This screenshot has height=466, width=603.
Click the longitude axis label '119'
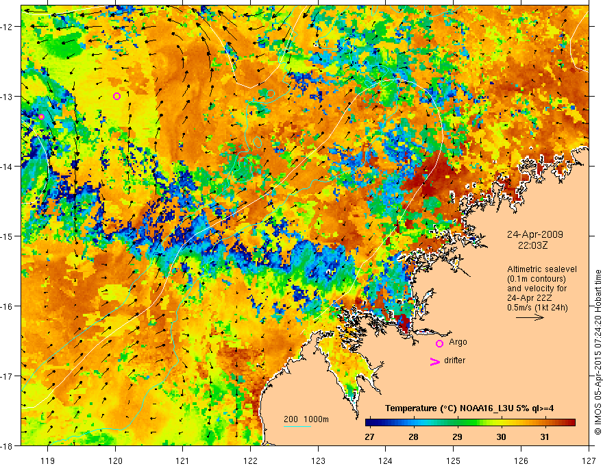(x=48, y=461)
